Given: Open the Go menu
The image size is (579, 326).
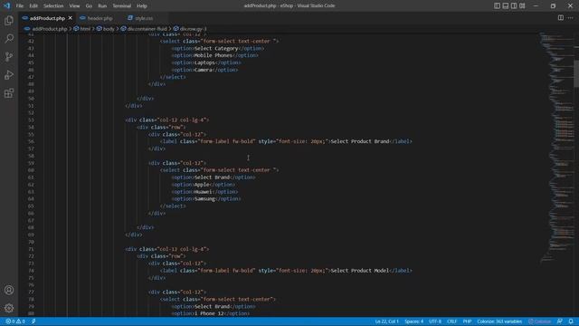Looking at the screenshot, I should point(89,6).
